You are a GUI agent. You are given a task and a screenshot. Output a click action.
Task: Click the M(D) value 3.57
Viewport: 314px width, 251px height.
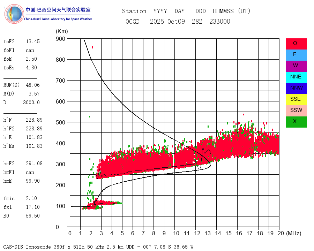point(34,94)
